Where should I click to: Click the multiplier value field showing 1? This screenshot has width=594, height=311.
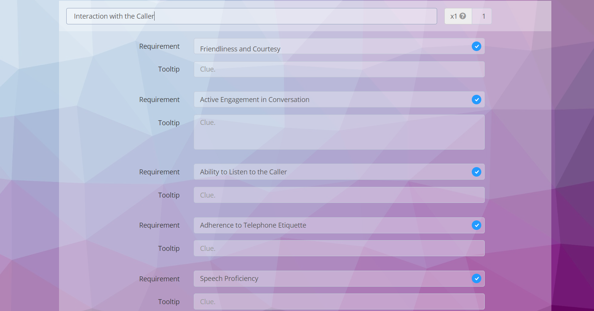483,16
